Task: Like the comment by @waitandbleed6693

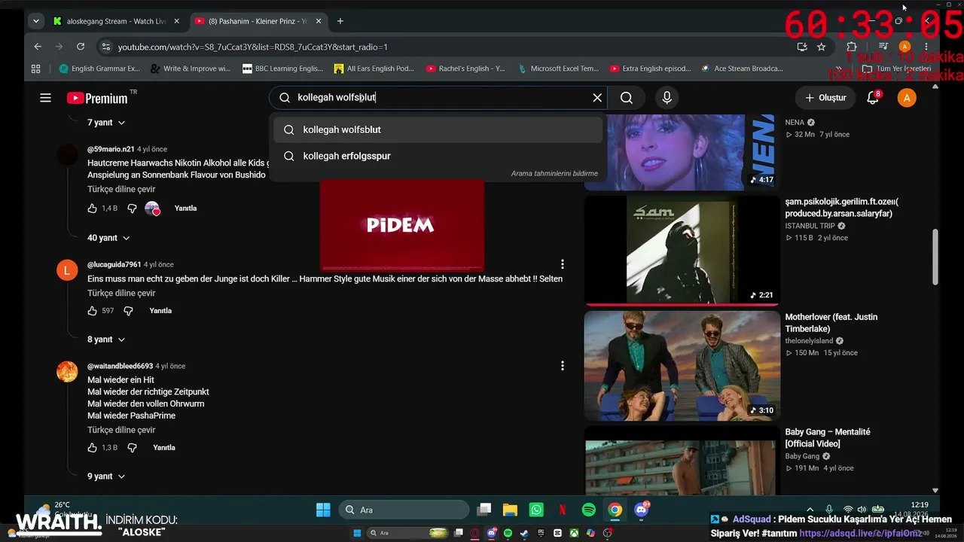Action: click(93, 448)
